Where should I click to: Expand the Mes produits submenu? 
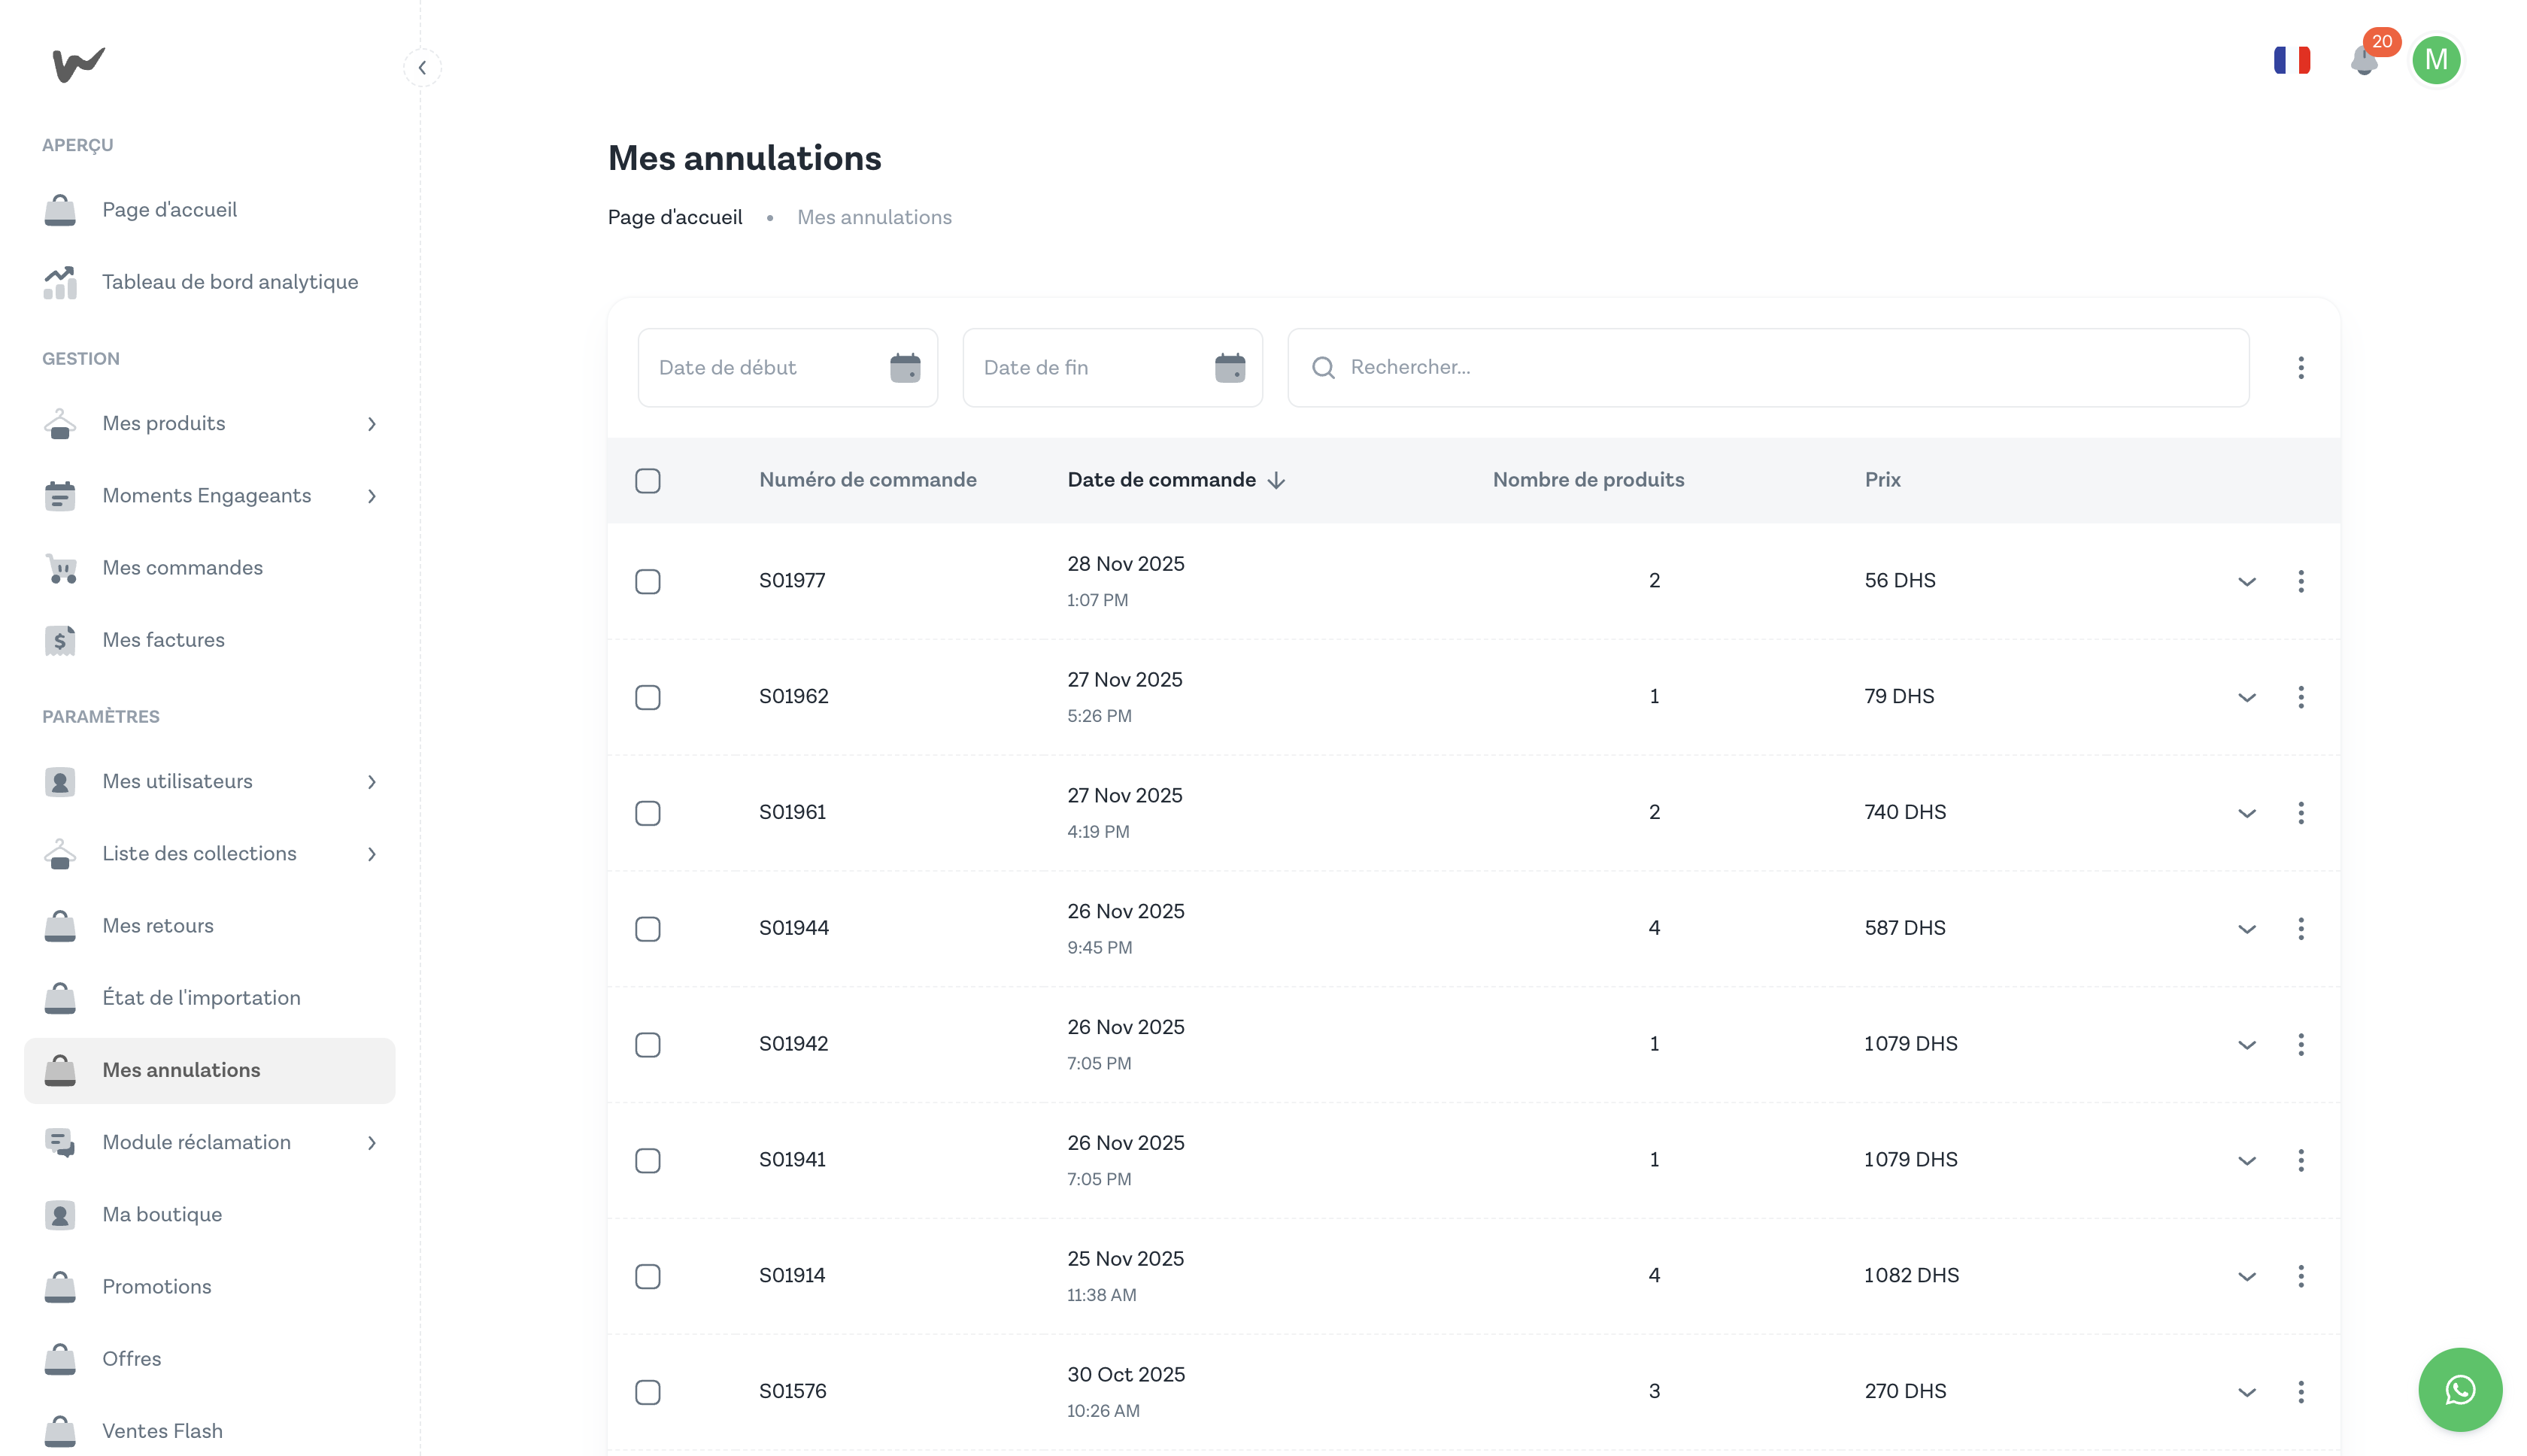tap(371, 424)
